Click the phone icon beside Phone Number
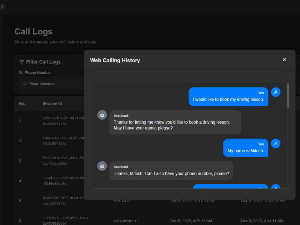The image size is (300, 225). 21,73
